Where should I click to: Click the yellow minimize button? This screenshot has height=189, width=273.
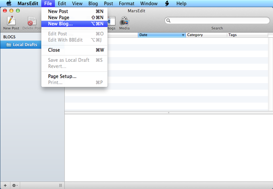11,11
